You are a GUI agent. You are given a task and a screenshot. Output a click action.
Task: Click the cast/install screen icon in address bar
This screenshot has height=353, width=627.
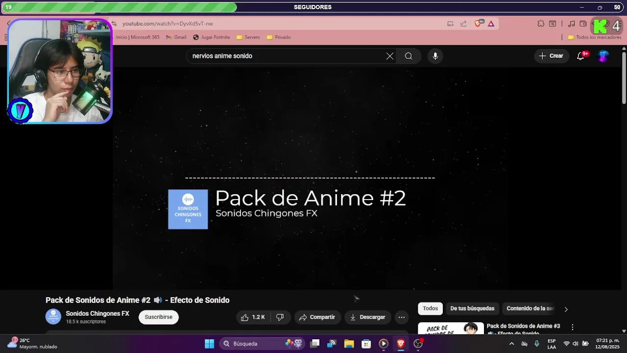point(450,24)
